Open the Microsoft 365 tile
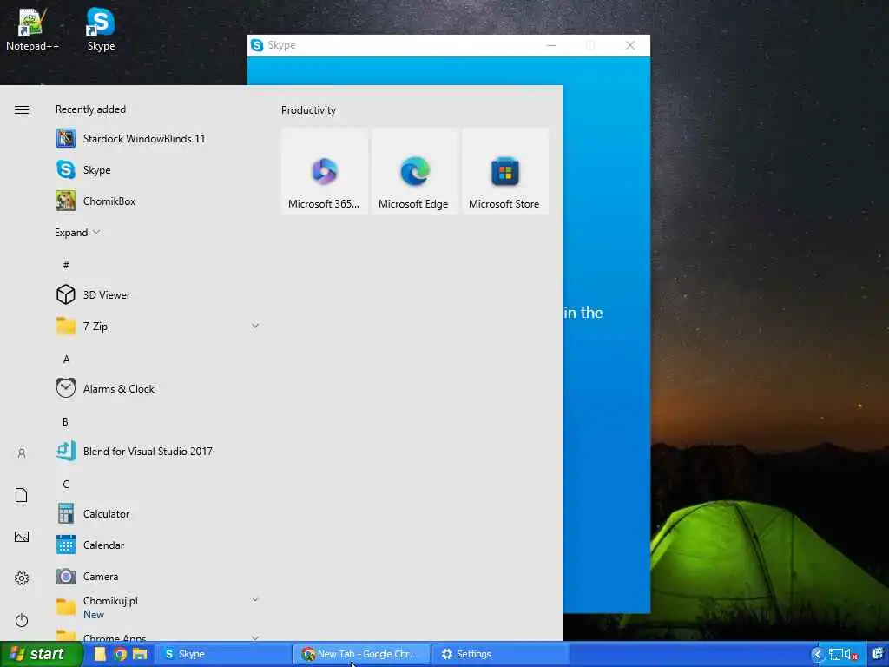The width and height of the screenshot is (889, 667). [x=325, y=171]
